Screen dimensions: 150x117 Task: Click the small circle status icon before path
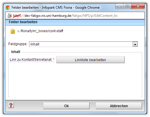click(18, 31)
